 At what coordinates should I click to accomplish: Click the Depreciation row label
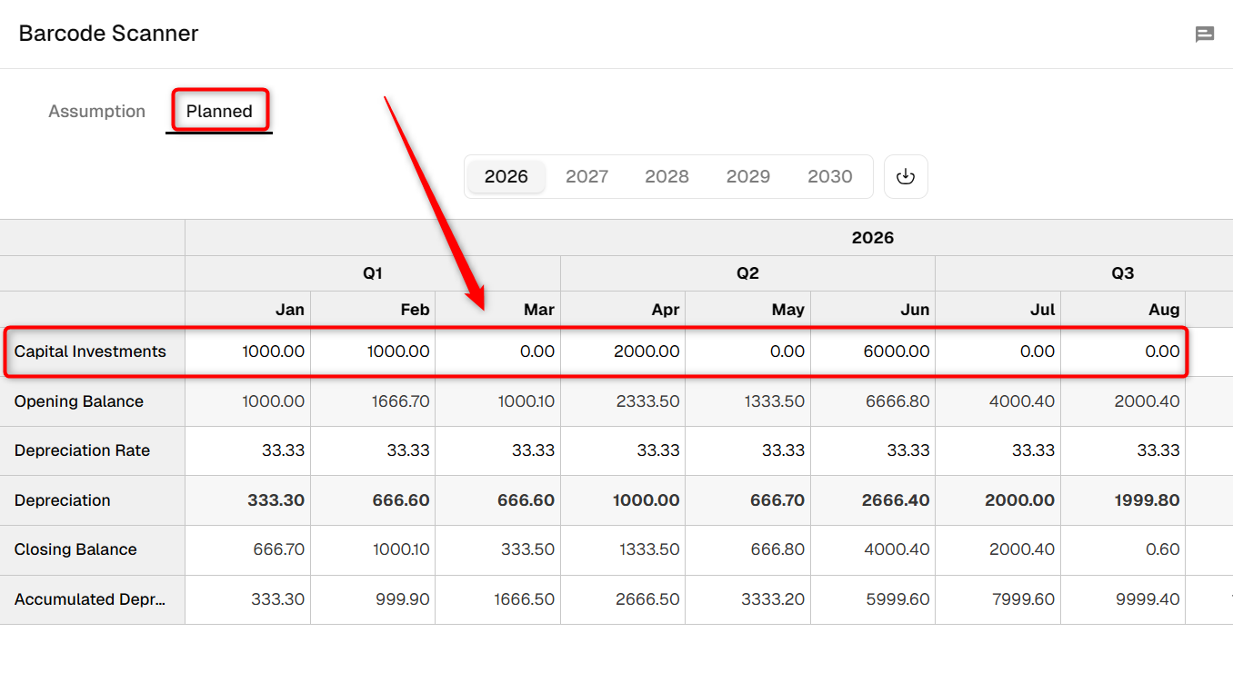tap(62, 500)
